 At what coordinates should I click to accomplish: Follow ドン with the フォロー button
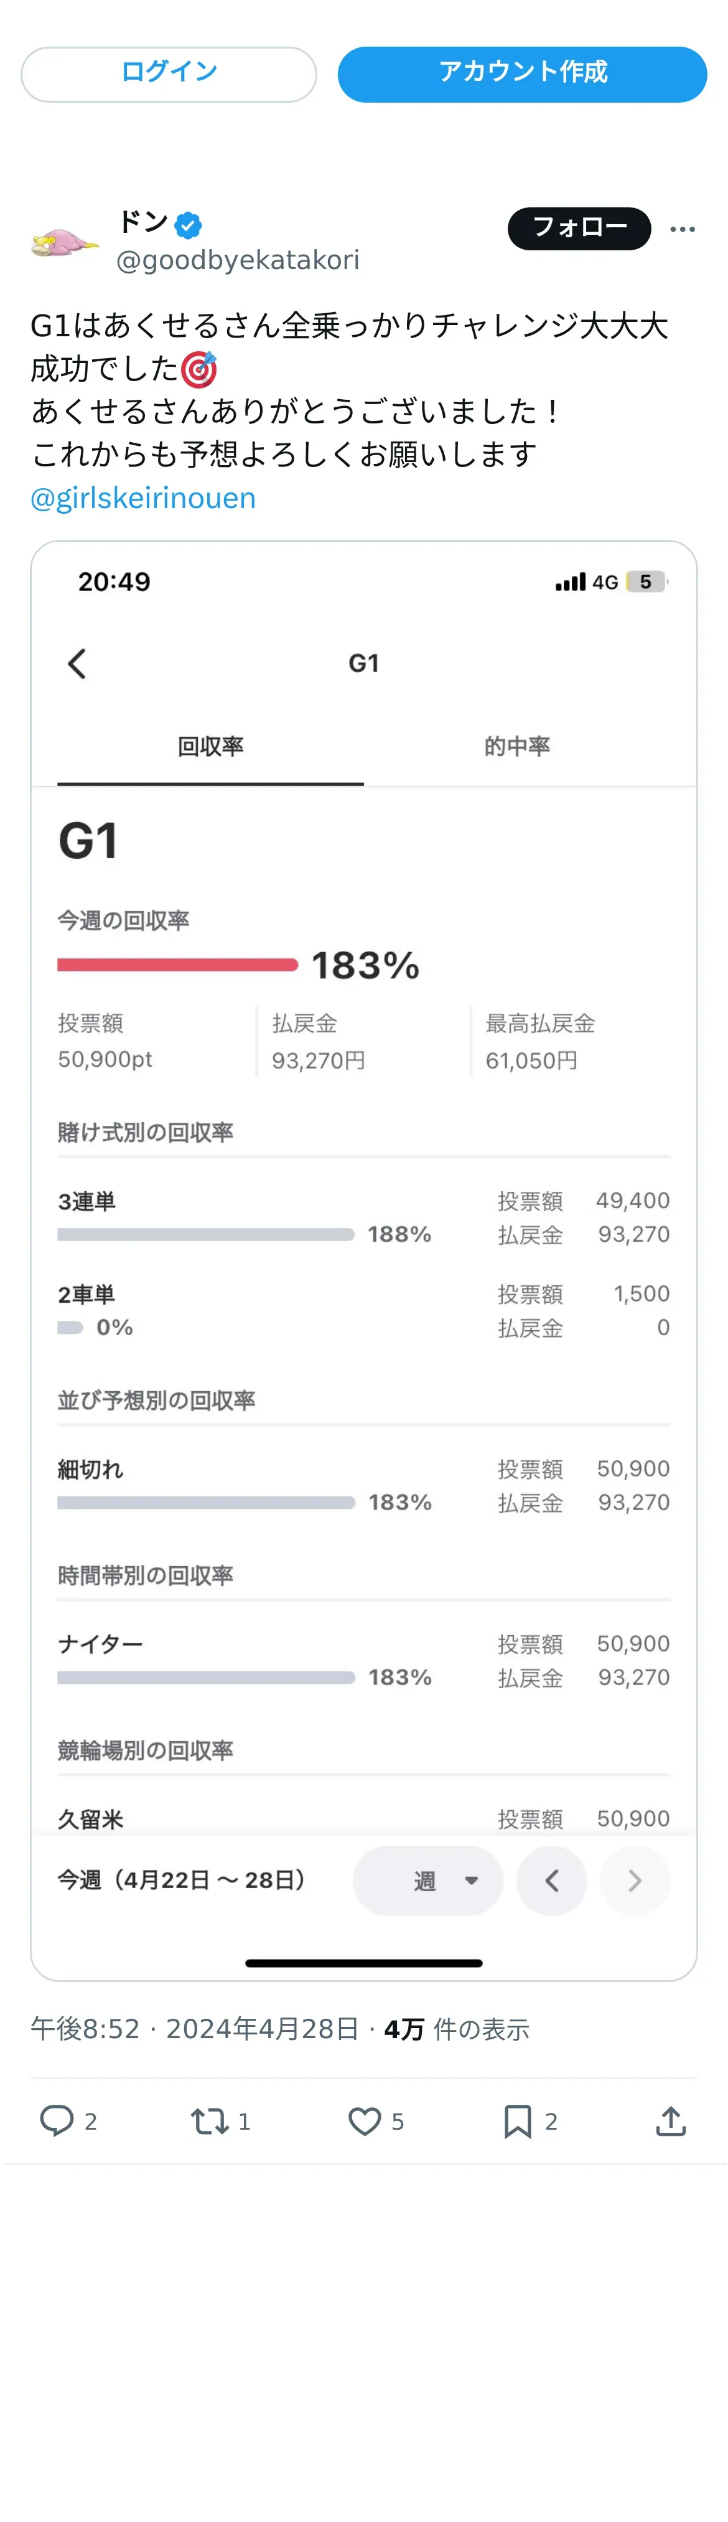tap(578, 228)
